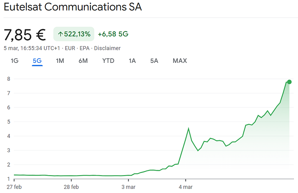Select the 1G time range tab
The height and width of the screenshot is (193, 298).
[14, 61]
